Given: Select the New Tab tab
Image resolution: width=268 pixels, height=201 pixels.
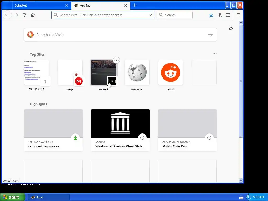Looking at the screenshot, I should [x=101, y=5].
